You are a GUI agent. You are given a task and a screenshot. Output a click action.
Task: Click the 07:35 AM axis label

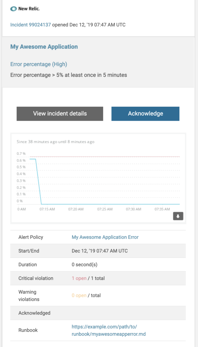(x=162, y=209)
